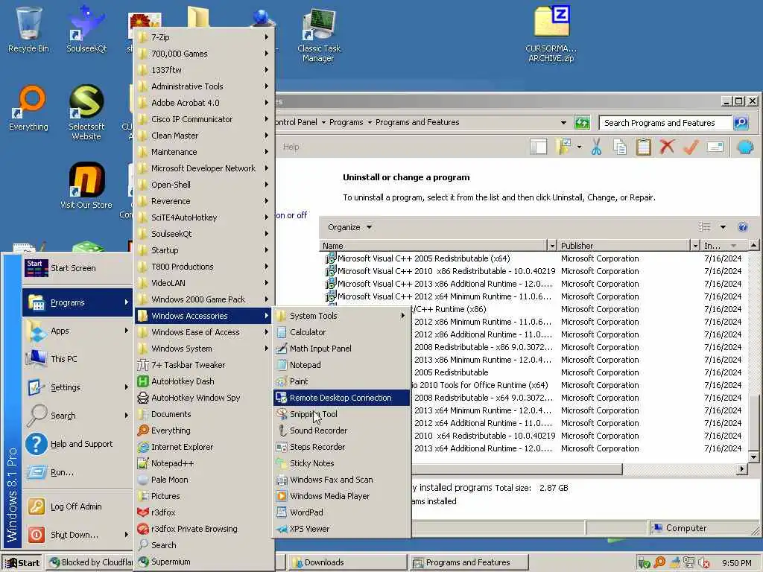This screenshot has height=572, width=763.
Task: Switch to Downloads taskbar button
Action: [x=347, y=563]
